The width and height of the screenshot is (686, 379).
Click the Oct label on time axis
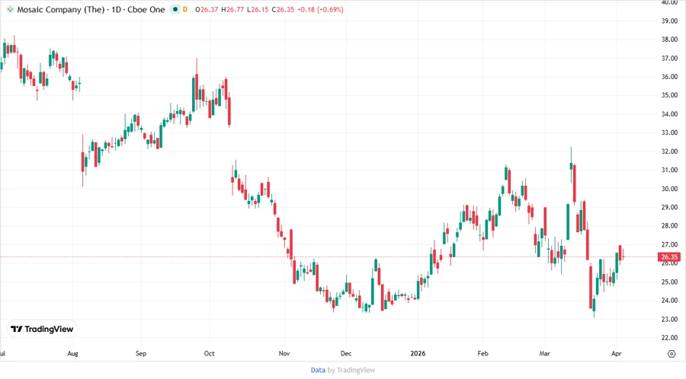tap(209, 353)
